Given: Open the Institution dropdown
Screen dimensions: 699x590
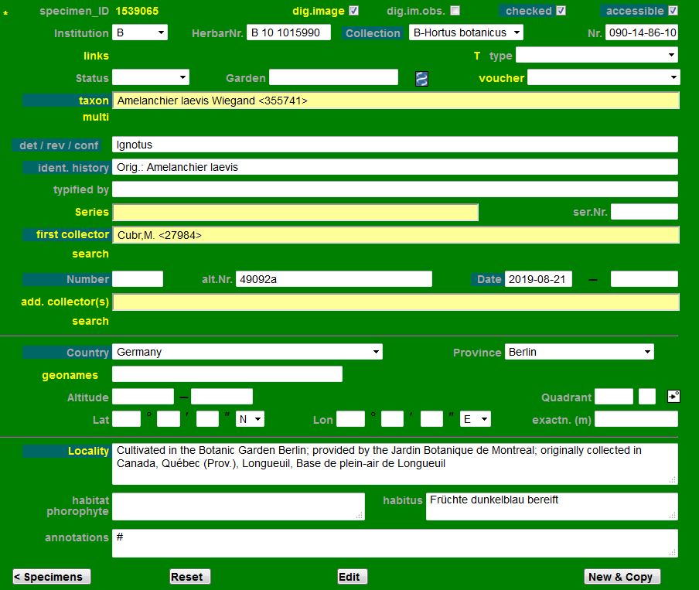Looking at the screenshot, I should click(140, 32).
